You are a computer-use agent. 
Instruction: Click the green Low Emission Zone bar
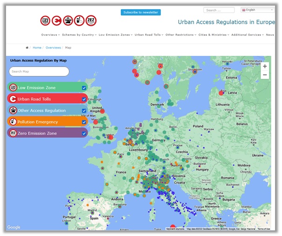[x=47, y=88]
